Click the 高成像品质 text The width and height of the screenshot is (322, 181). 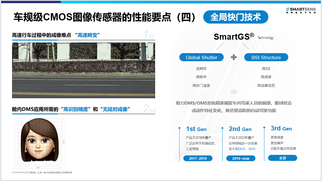click(266, 86)
